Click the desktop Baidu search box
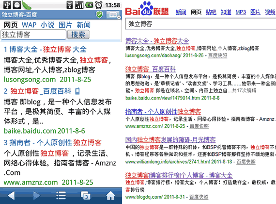 [x=200, y=24]
